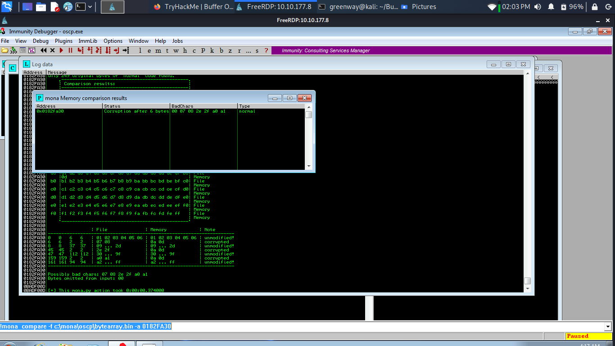Open the Debug menu

click(41, 41)
